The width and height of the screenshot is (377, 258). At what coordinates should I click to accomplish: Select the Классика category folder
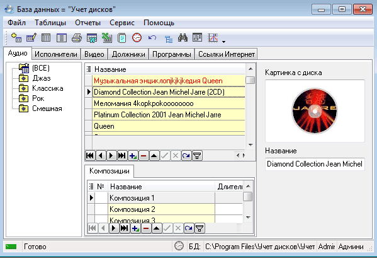click(x=48, y=88)
